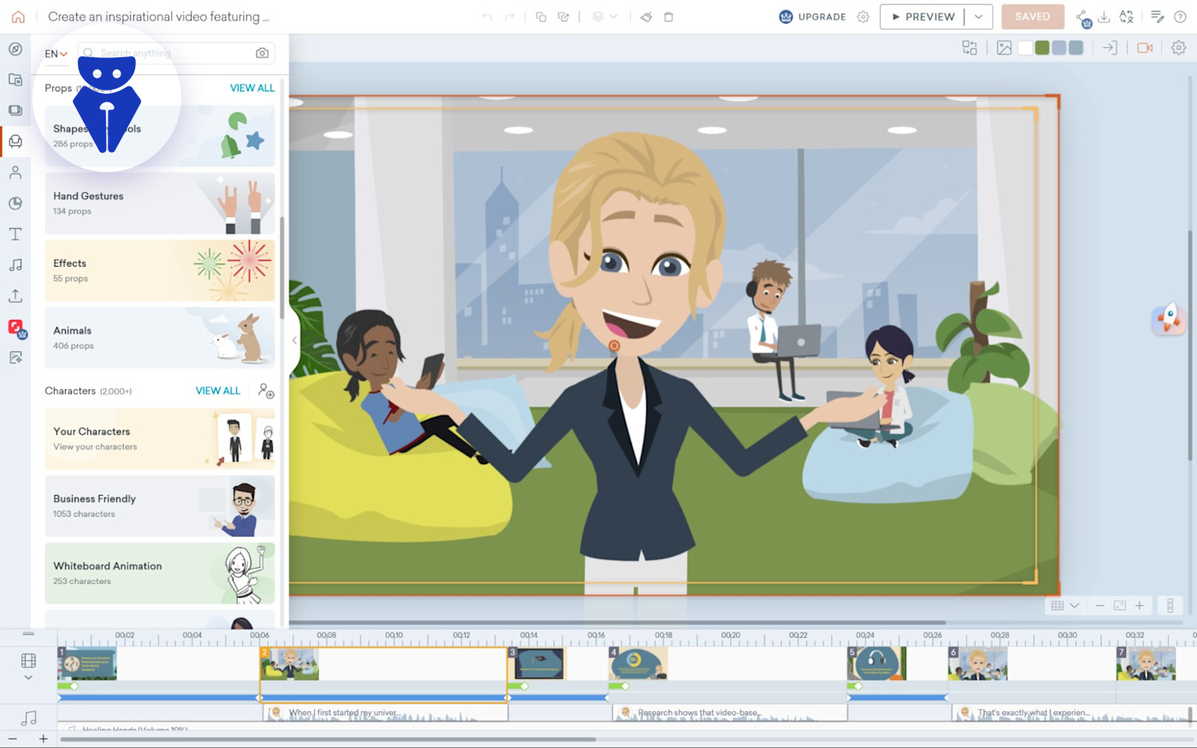
Task: Open the Props library sidebar tab
Action: point(15,141)
